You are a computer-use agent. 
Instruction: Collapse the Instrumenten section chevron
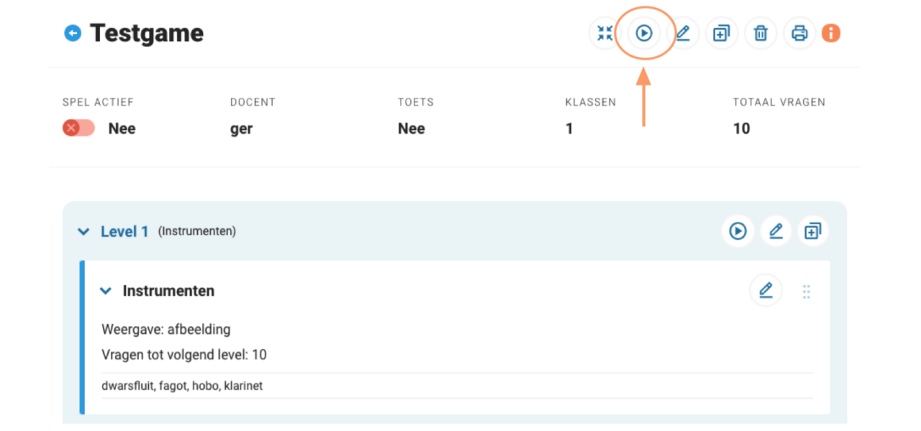click(106, 291)
